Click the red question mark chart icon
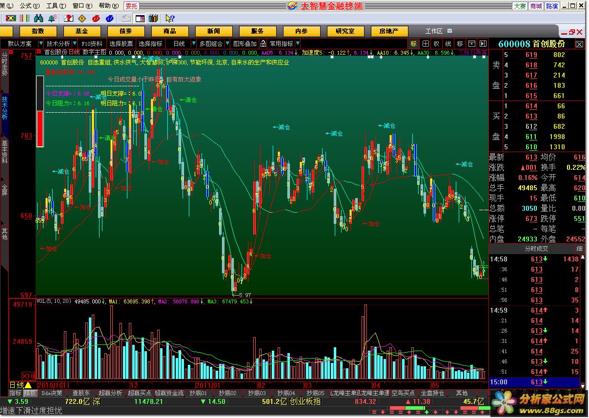Viewport: 589px width, 418px height. [69, 19]
